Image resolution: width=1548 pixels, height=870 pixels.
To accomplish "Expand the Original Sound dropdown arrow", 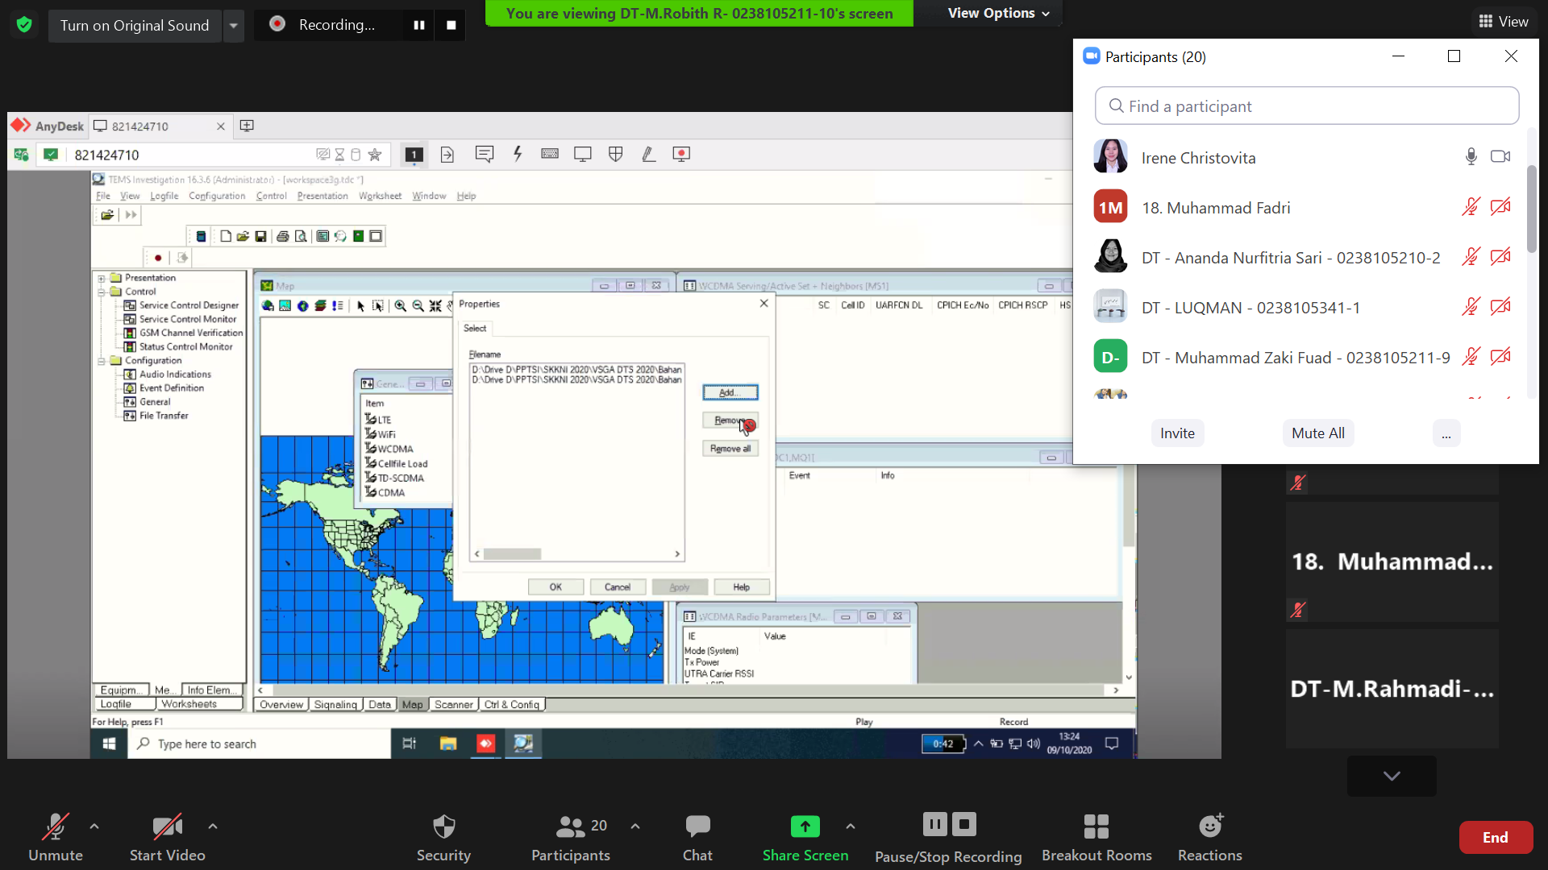I will (x=233, y=25).
